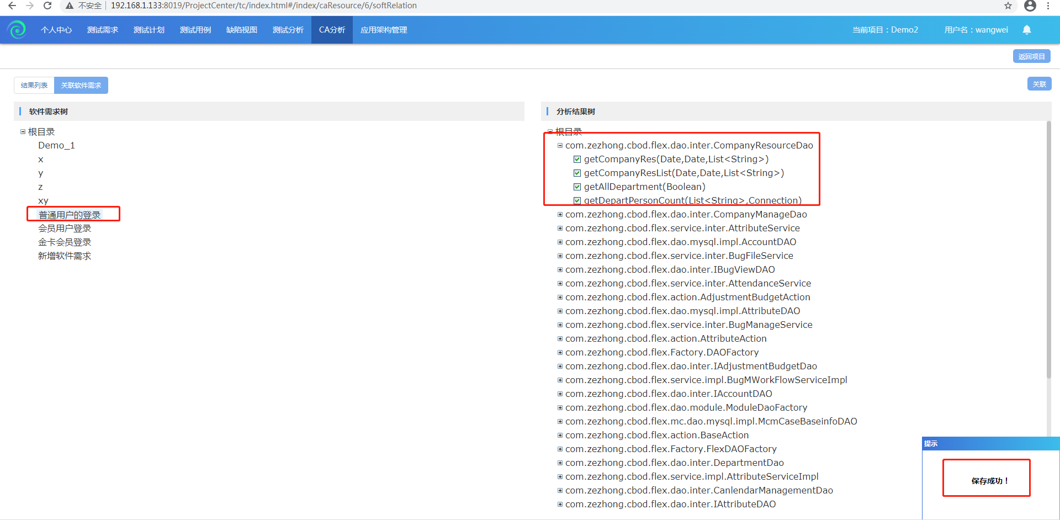This screenshot has width=1060, height=520.
Task: Open the browser profile avatar icon
Action: (x=1030, y=6)
